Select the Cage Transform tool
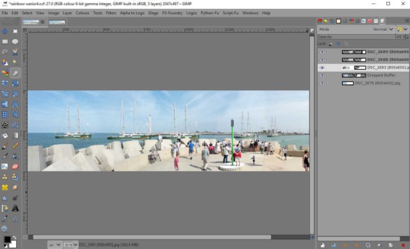 pyautogui.click(x=15, y=115)
